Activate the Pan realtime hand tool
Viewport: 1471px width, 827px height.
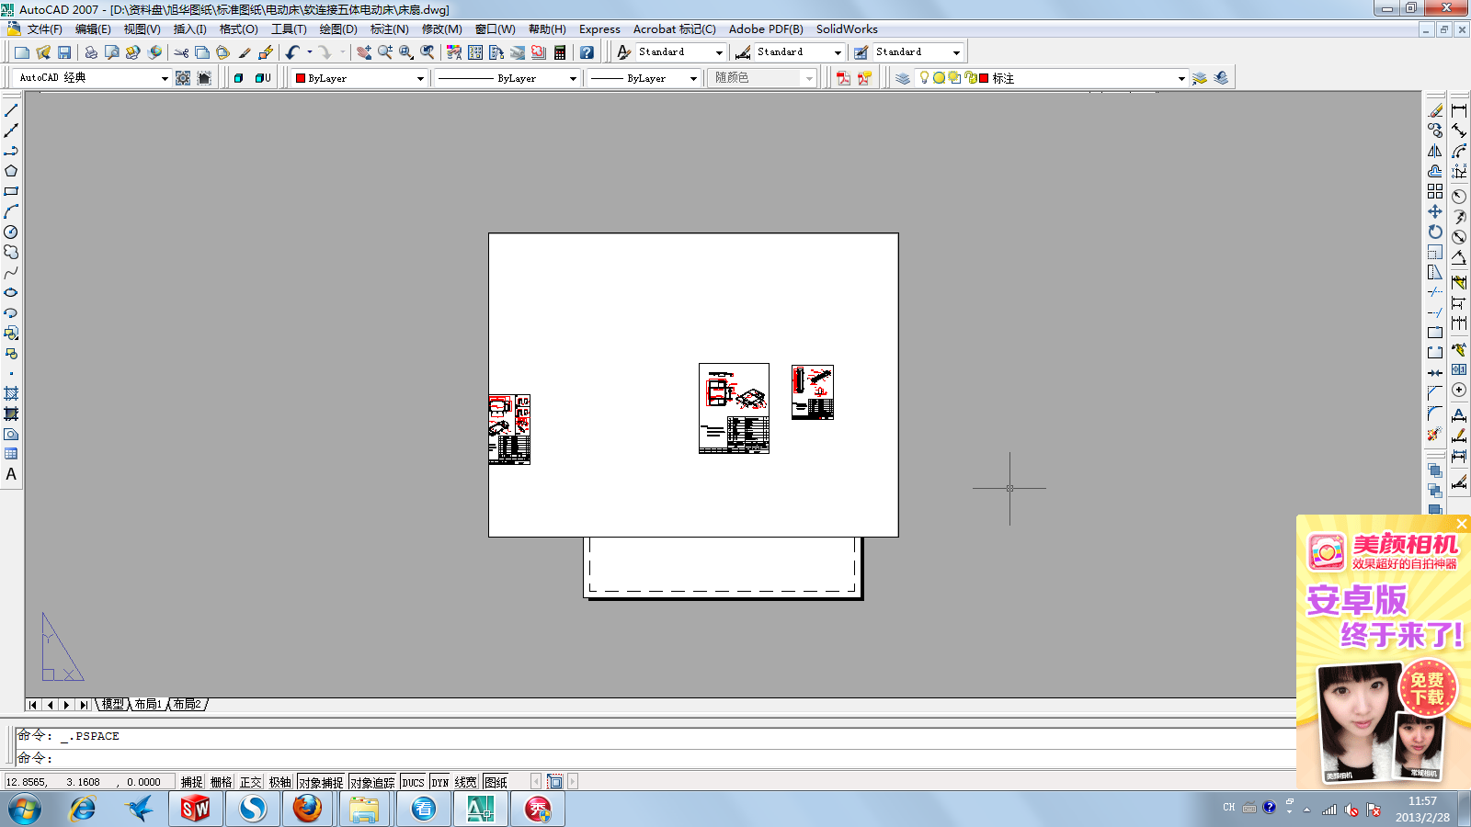364,52
